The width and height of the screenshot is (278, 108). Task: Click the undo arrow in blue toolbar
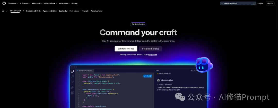click(x=147, y=76)
